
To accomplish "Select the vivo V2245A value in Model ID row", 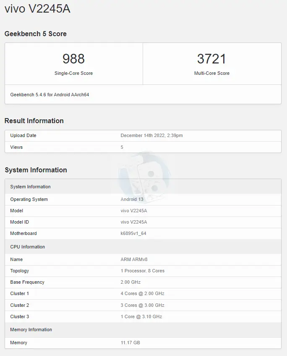I will (134, 222).
